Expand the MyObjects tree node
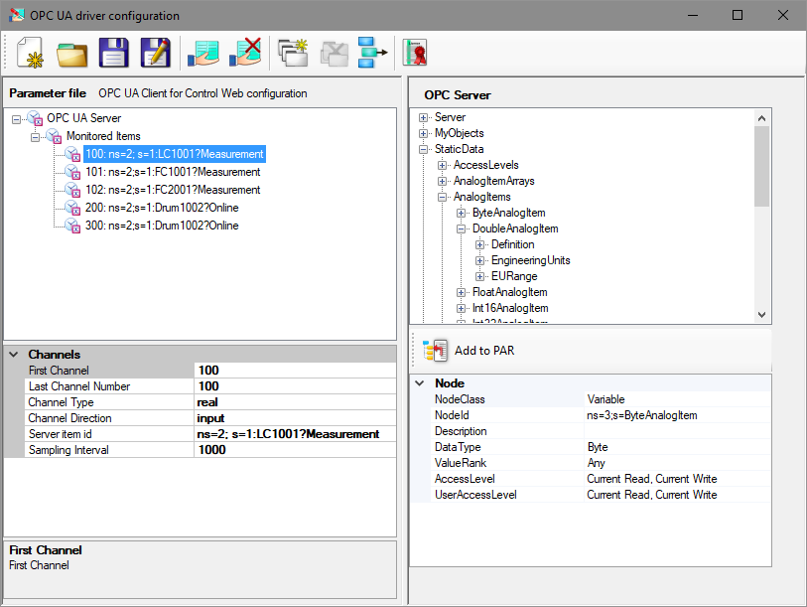 point(423,133)
